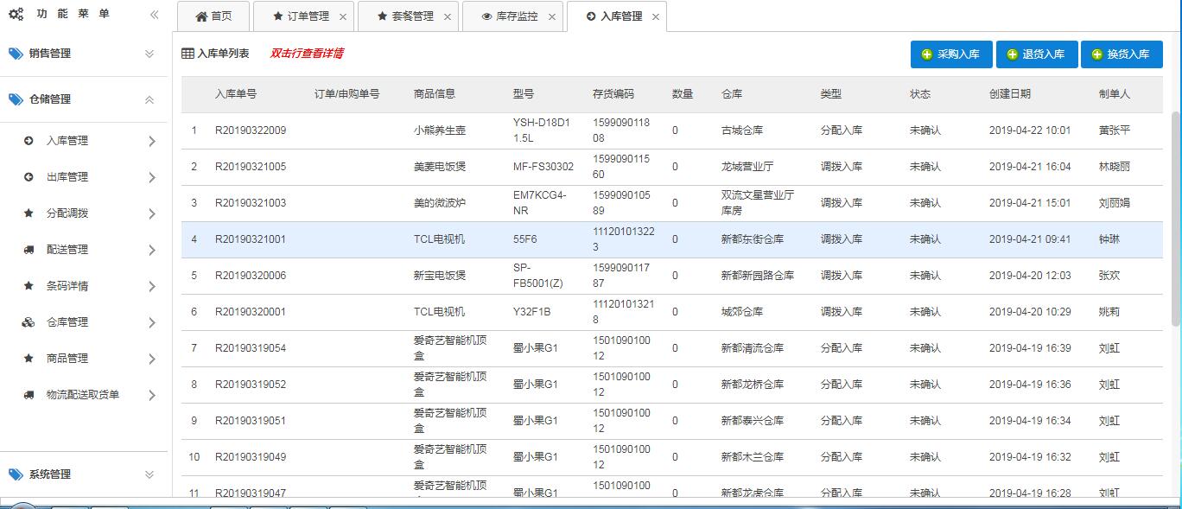Close the 库存监控 tab
Viewport: 1182px width, 509px height.
pos(551,16)
